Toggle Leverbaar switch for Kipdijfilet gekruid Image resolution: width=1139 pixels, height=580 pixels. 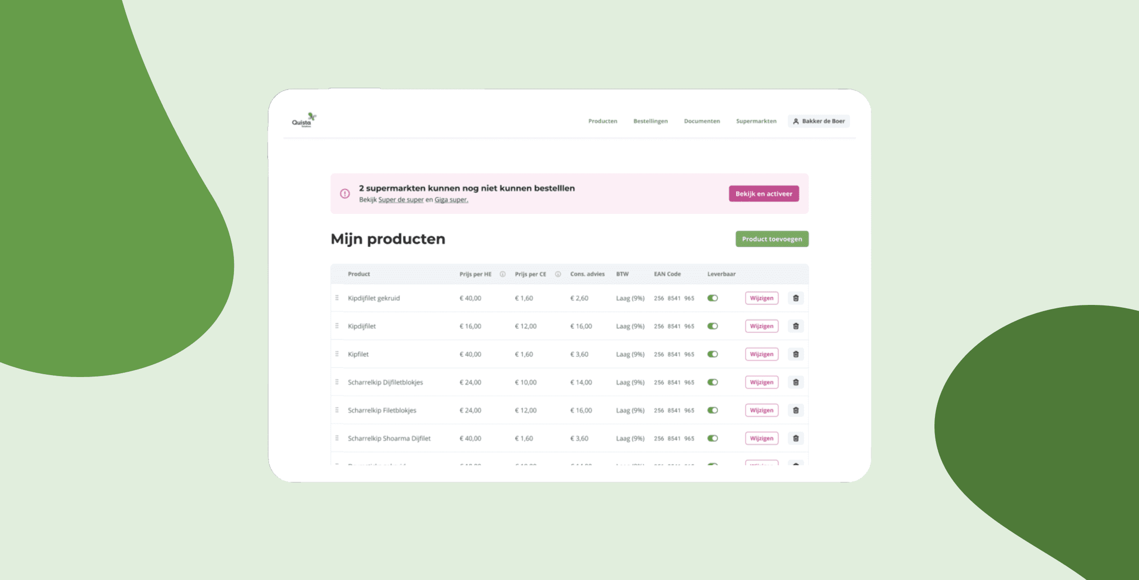(x=712, y=298)
